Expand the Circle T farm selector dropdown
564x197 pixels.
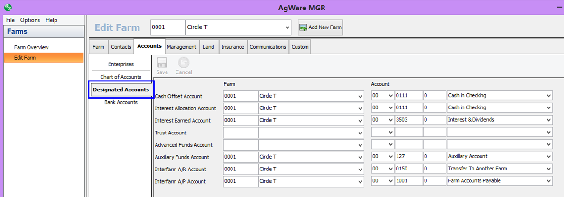pyautogui.click(x=287, y=27)
